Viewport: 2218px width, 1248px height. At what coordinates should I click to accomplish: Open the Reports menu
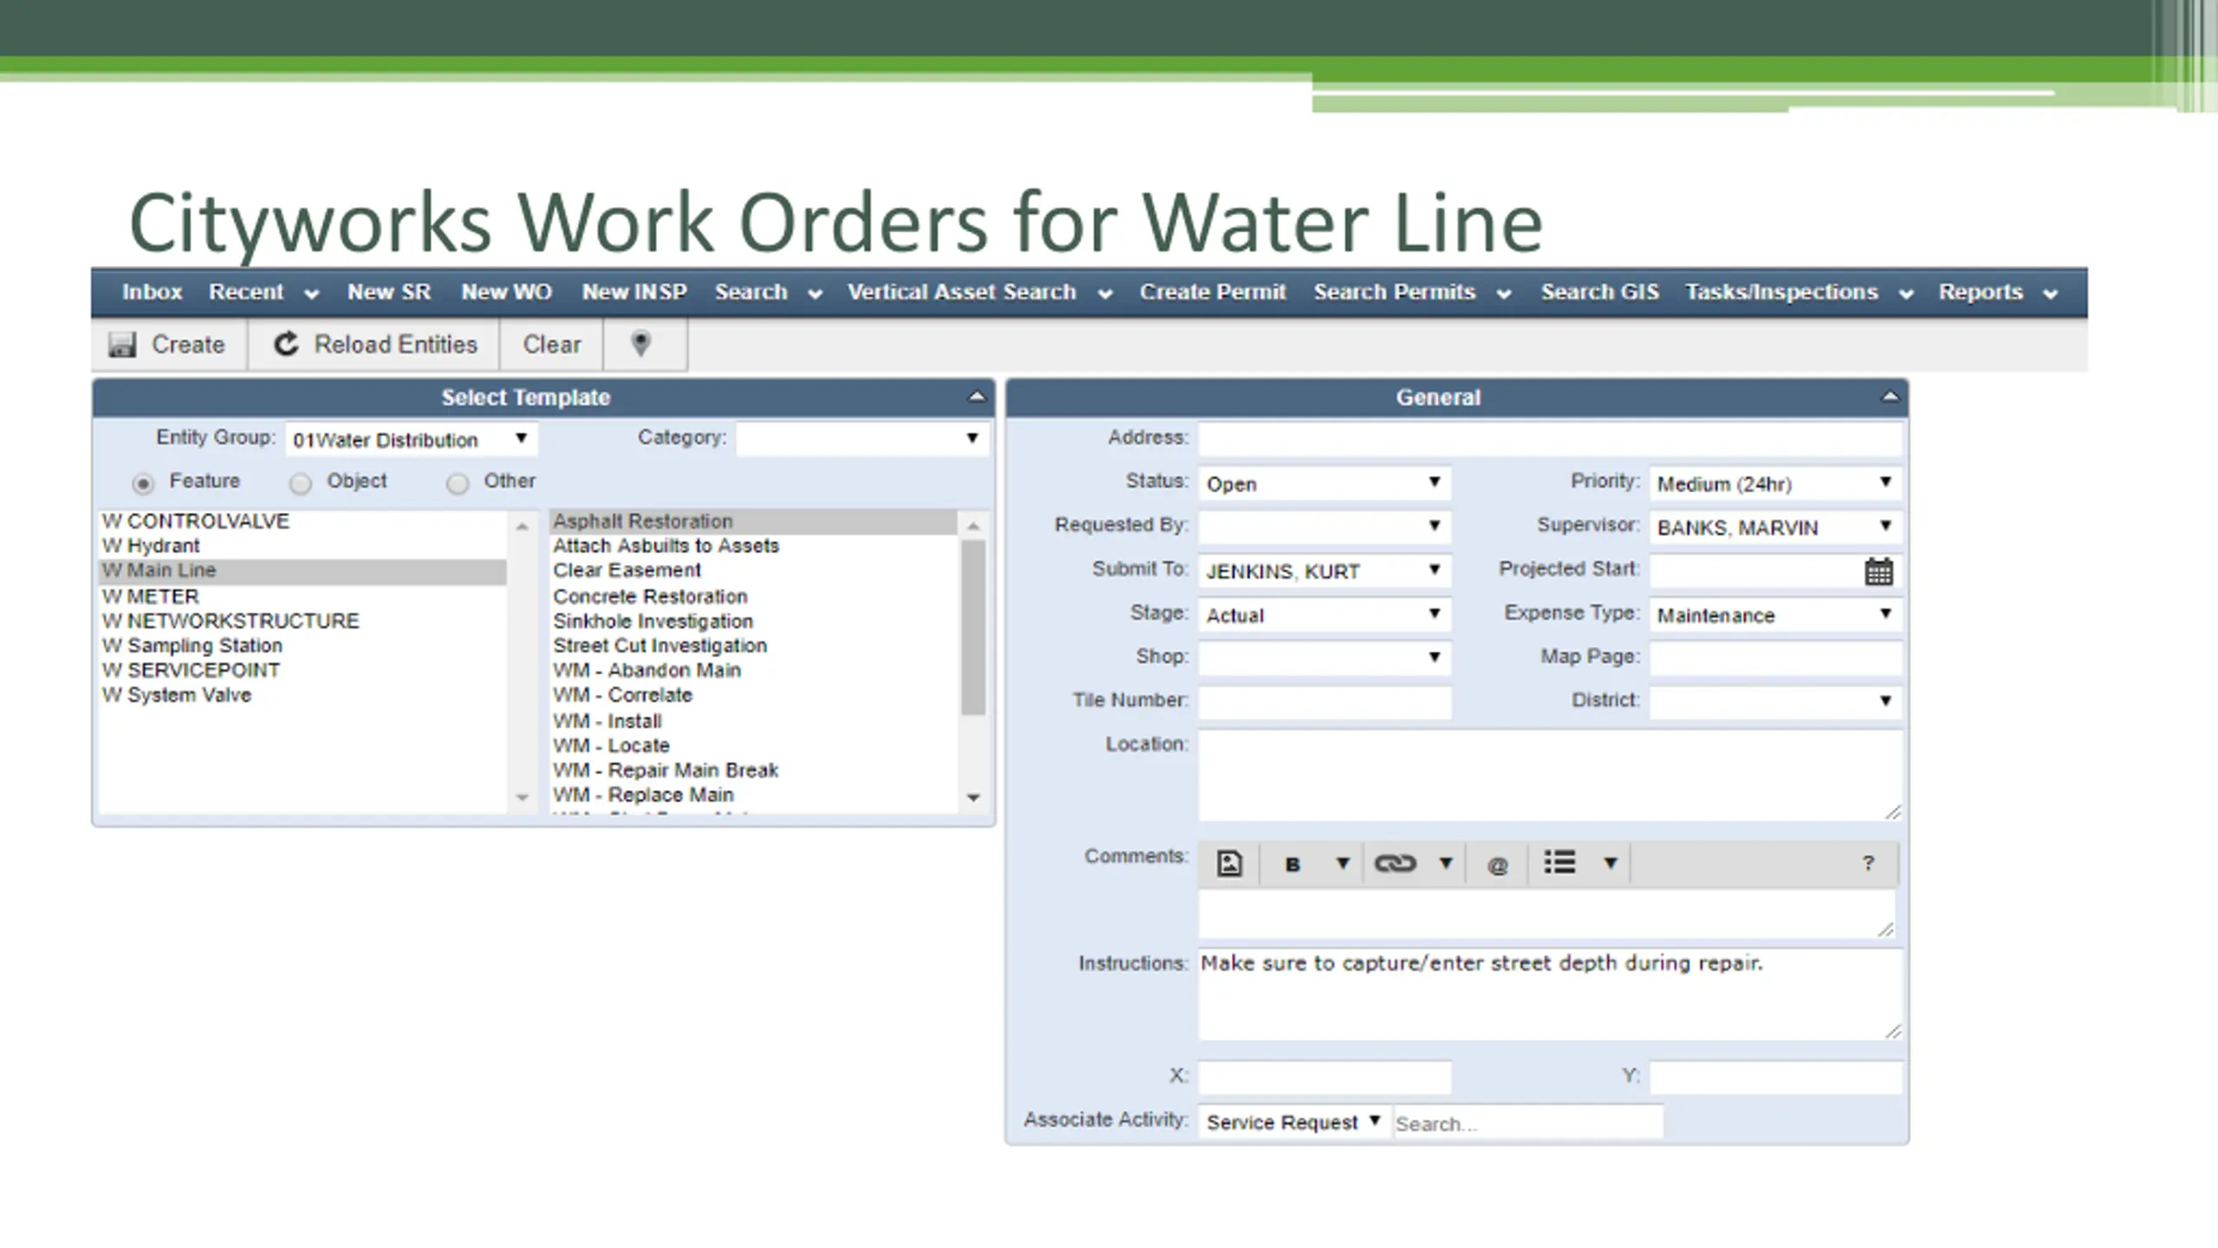[x=1997, y=292]
